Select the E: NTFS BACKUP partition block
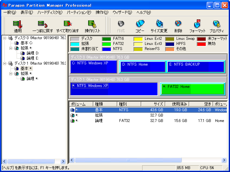The image size is (230, 172). pyautogui.click(x=195, y=67)
